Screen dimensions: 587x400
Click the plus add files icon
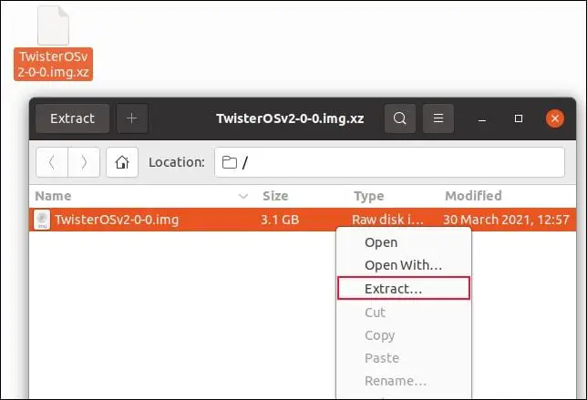132,118
